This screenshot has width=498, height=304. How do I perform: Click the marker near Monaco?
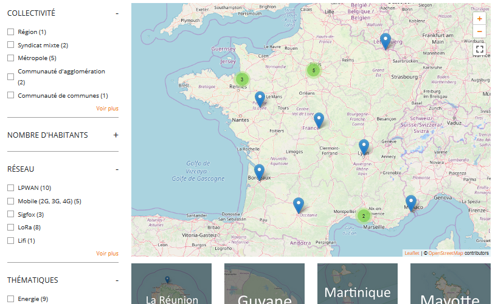point(411,203)
